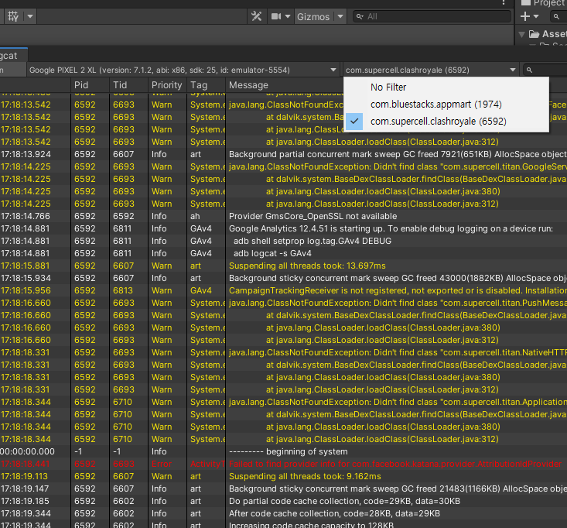The height and width of the screenshot is (528, 567).
Task: Select 'Background partial concurrent mark sweep' row
Action: click(x=283, y=154)
